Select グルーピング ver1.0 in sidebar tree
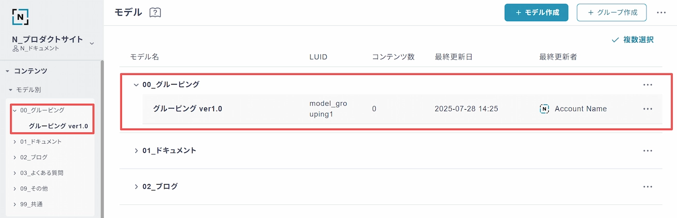The width and height of the screenshot is (677, 218). pos(58,126)
